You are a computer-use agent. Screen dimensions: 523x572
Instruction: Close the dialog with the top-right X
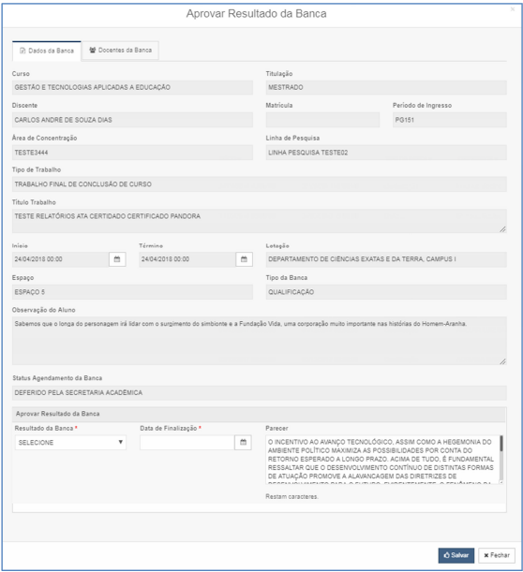pyautogui.click(x=513, y=9)
